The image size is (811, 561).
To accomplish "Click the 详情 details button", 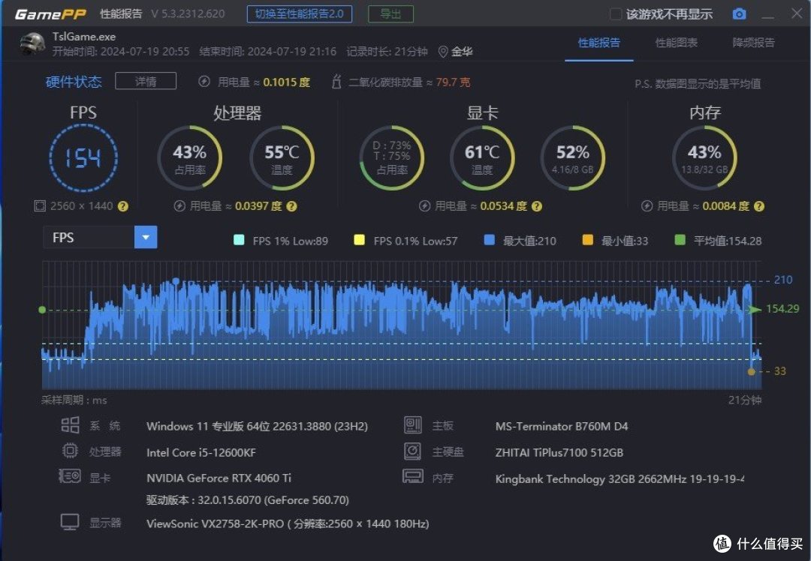I will pyautogui.click(x=146, y=81).
